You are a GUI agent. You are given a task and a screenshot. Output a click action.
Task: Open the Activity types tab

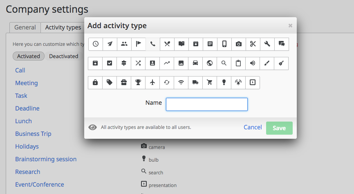(x=63, y=27)
